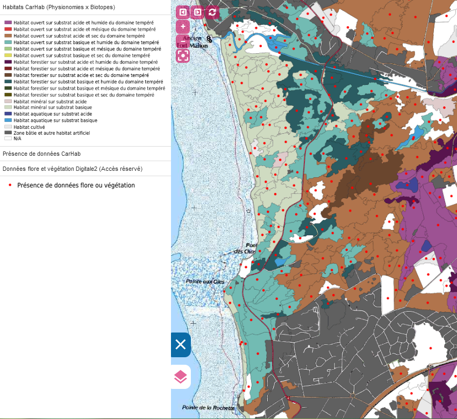457x419 pixels.
Task: Zoom in with the plus button
Action: [183, 26]
